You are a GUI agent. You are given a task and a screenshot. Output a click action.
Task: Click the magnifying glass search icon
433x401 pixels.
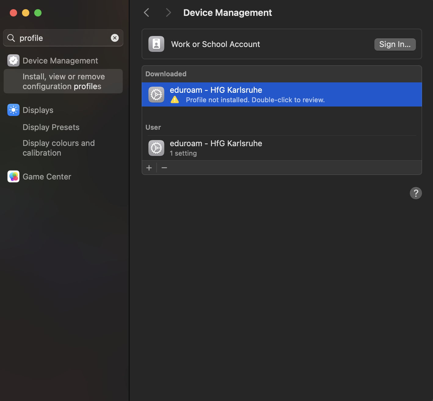click(x=11, y=38)
